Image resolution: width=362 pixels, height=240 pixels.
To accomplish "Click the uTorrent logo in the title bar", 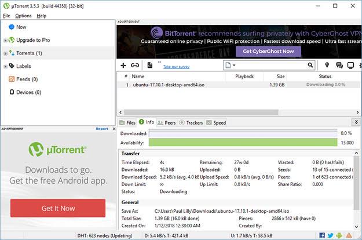I will (x=6, y=6).
